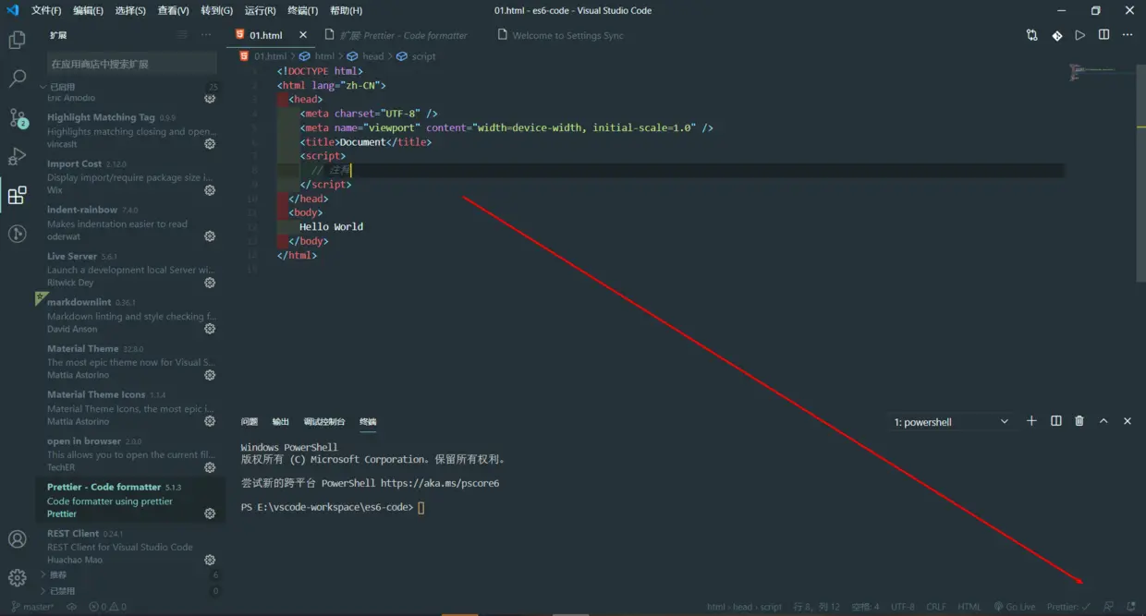Click the compare changes icon in editor toolbar

coord(1031,35)
